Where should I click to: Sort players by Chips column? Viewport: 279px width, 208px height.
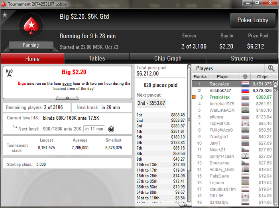[x=263, y=77]
